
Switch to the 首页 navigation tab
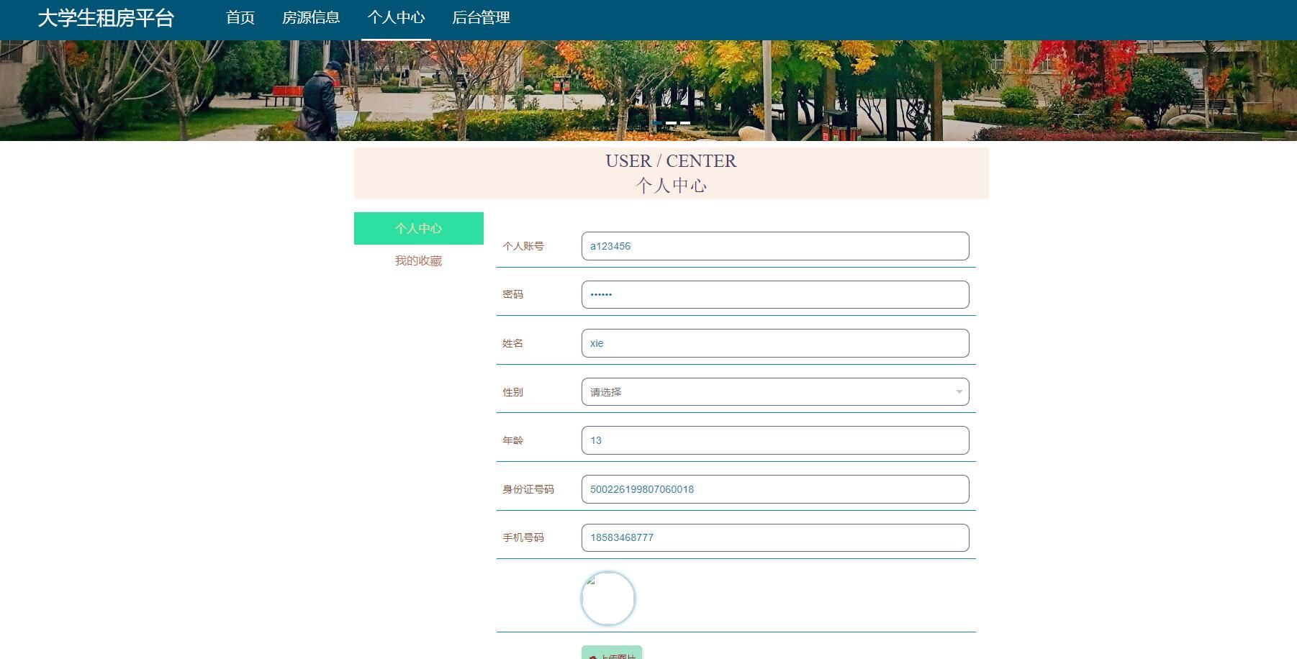[x=240, y=17]
